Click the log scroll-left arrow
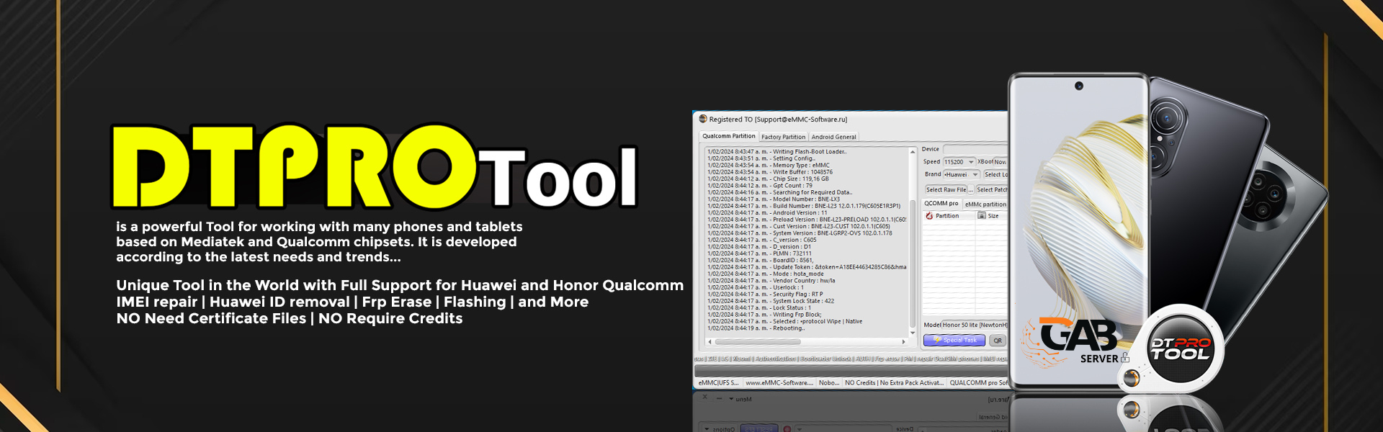Viewport: 1383px width, 432px height. 710,341
